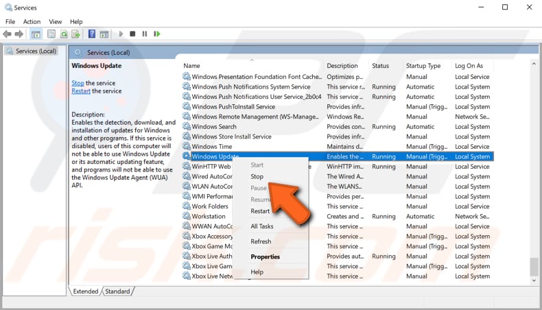The image size is (542, 310).
Task: Open the View menu
Action: 56,22
